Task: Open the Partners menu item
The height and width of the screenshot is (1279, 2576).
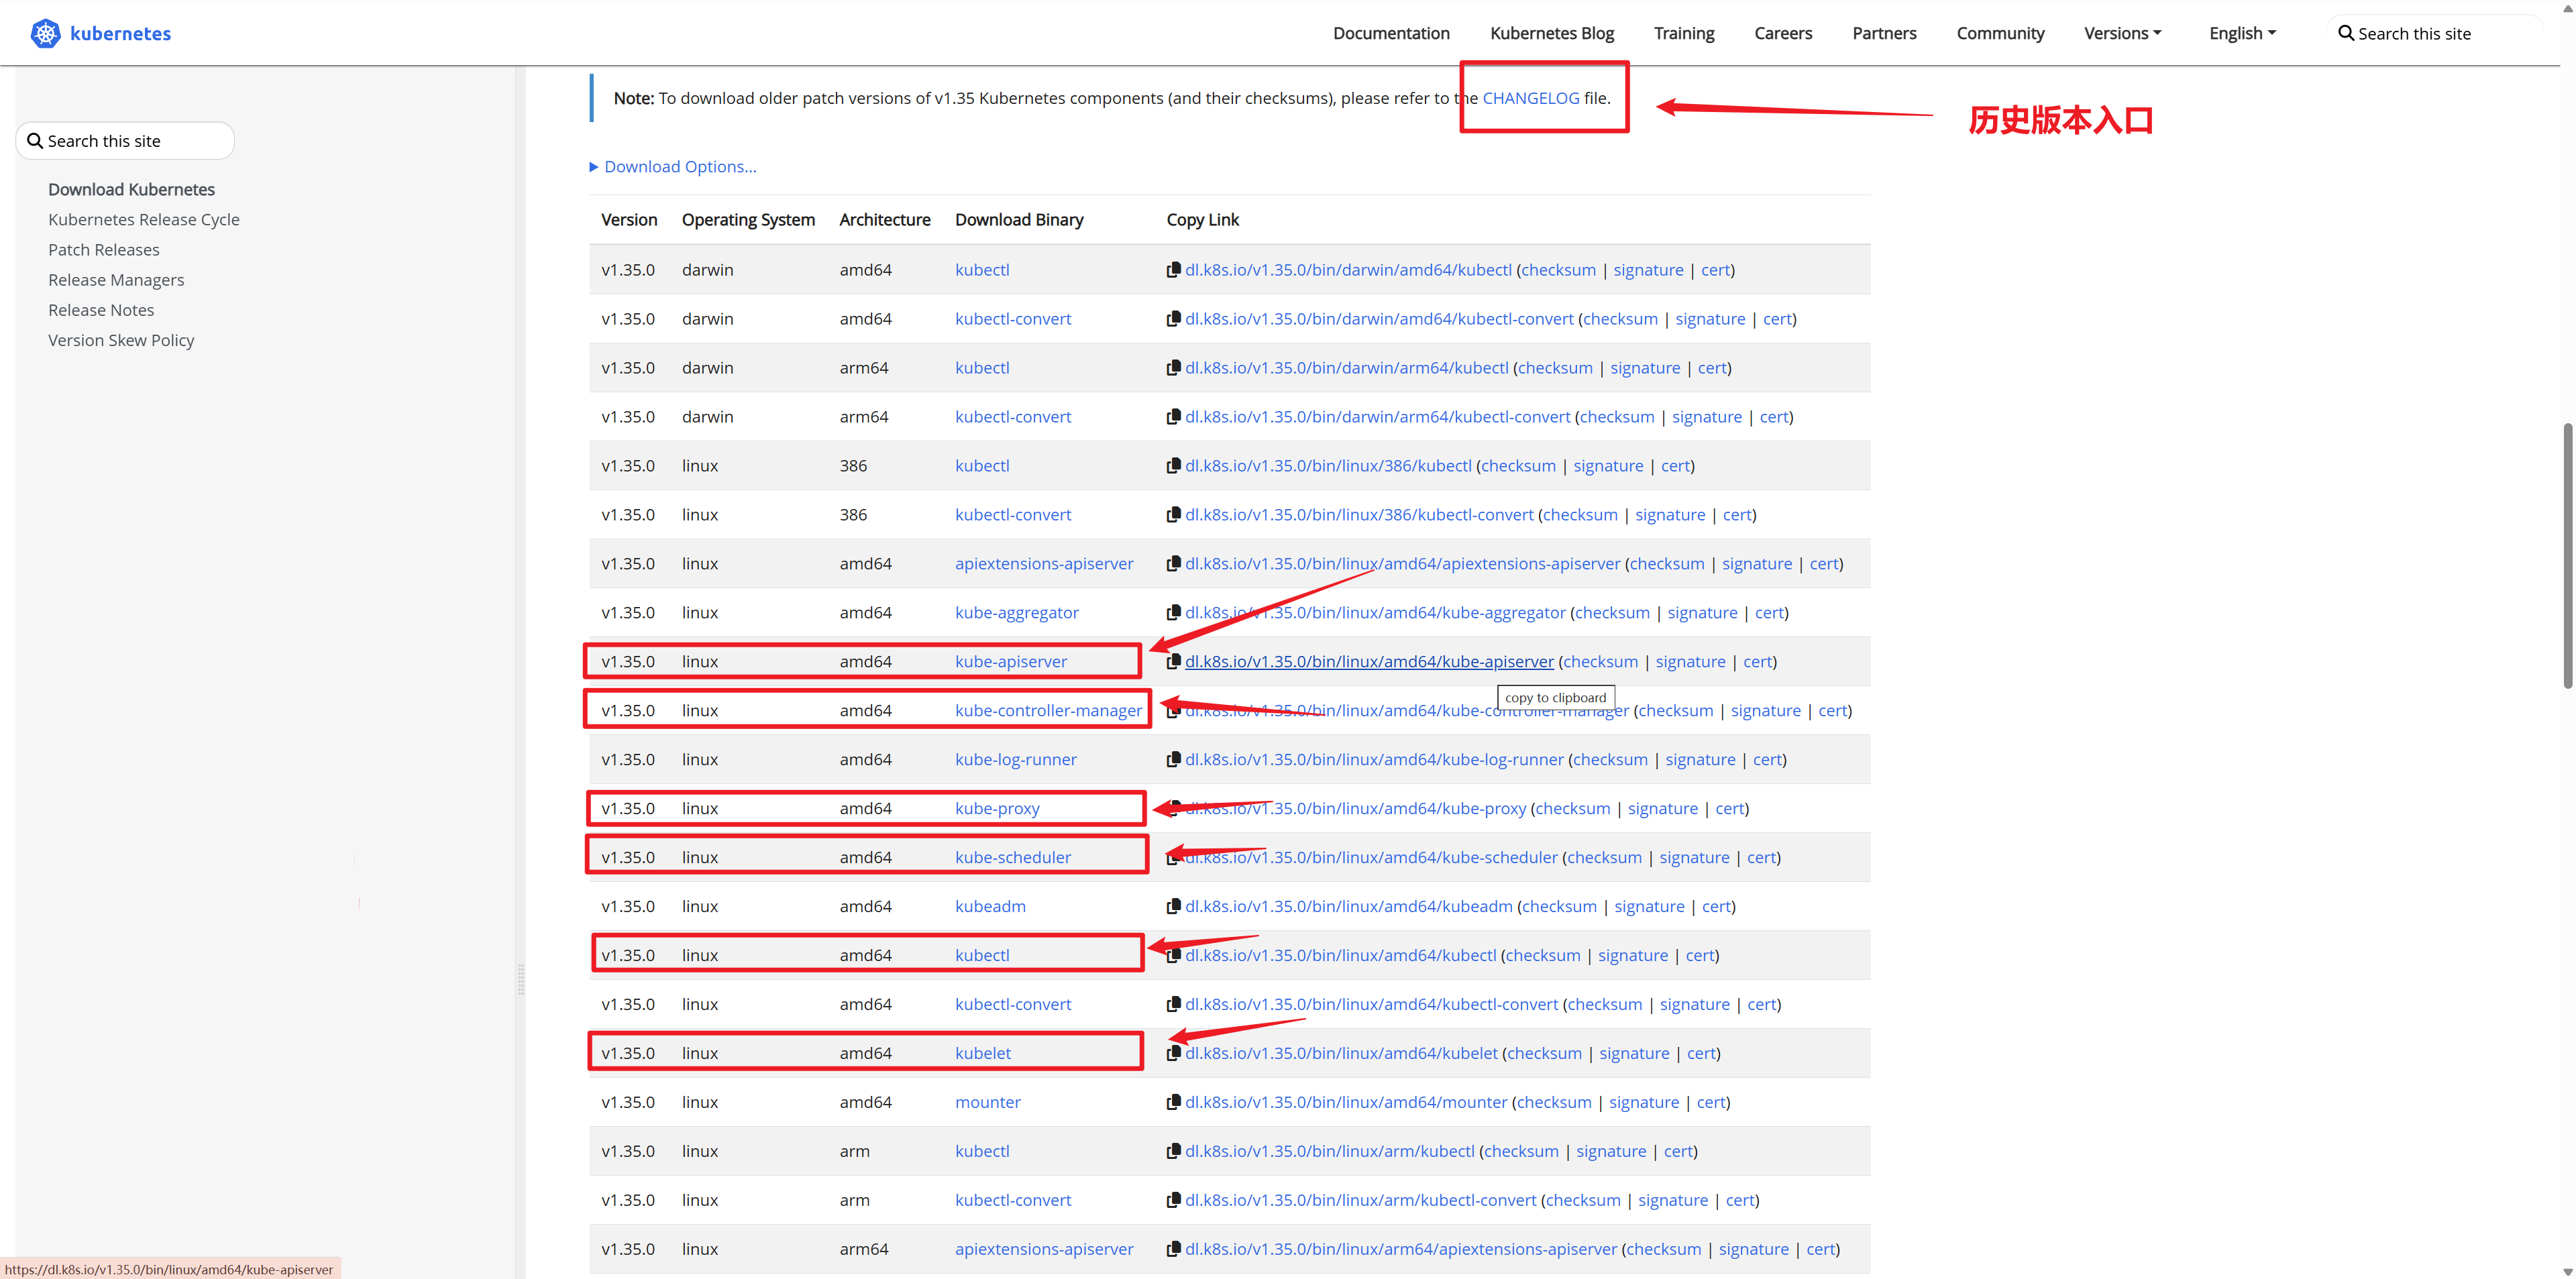Action: [x=1884, y=33]
